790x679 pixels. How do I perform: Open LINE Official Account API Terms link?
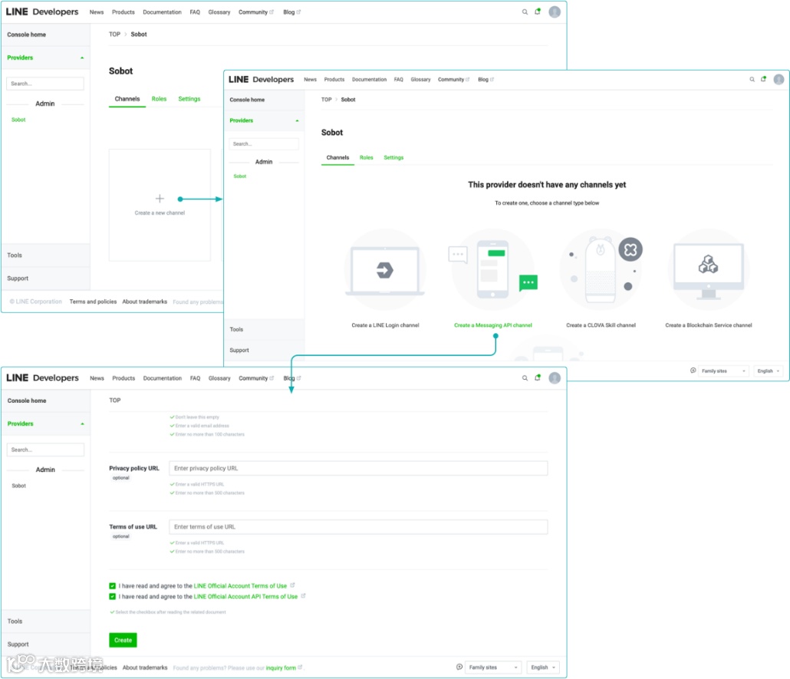pyautogui.click(x=245, y=596)
